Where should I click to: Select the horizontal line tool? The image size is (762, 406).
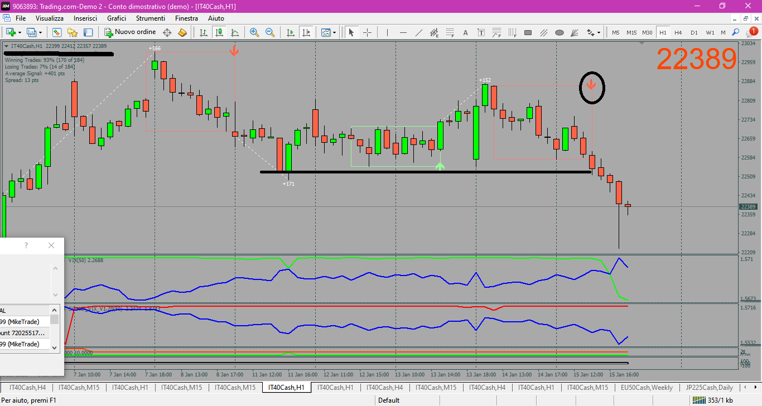[x=403, y=32]
